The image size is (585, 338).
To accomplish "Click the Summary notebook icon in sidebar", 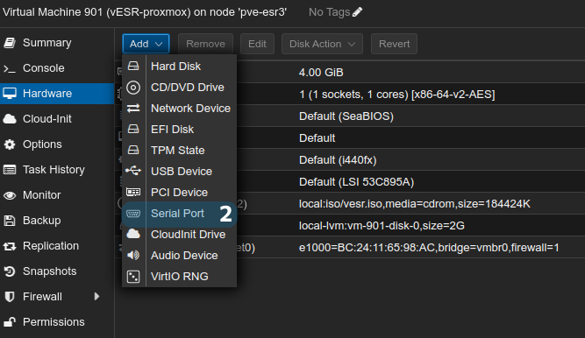I will (10, 43).
